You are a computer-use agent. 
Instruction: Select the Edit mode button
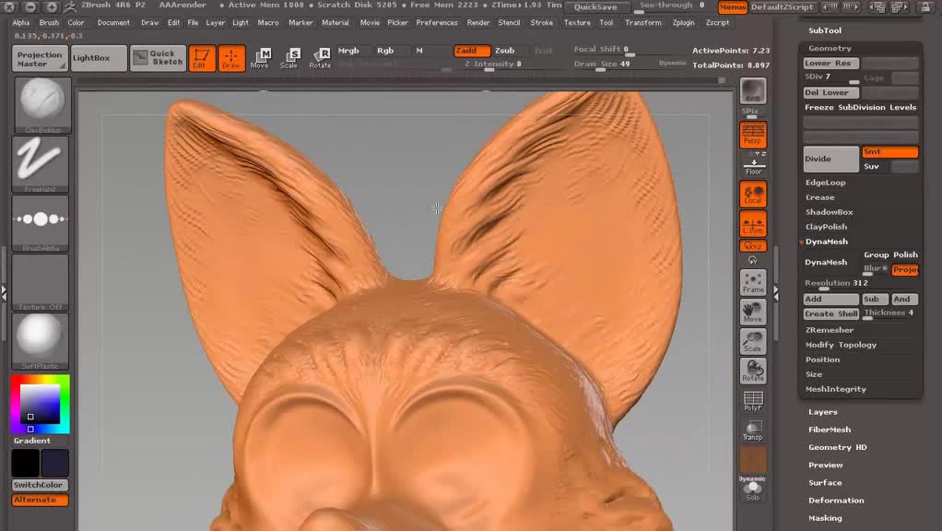pos(202,58)
